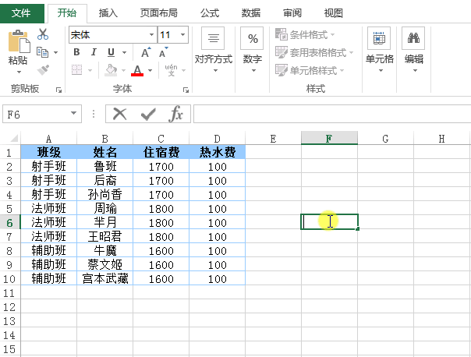The height and width of the screenshot is (357, 471).
Task: Toggle Underline formatting
Action: click(111, 52)
